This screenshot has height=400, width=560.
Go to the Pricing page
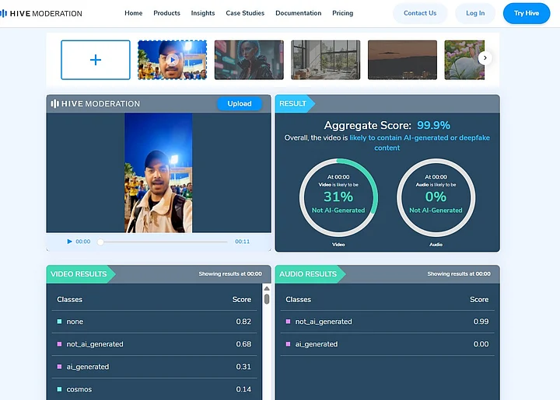click(342, 13)
